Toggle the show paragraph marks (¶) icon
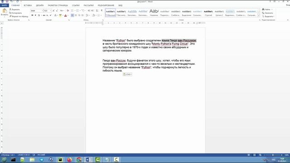This screenshot has height=163, width=290. pyautogui.click(x=101, y=11)
